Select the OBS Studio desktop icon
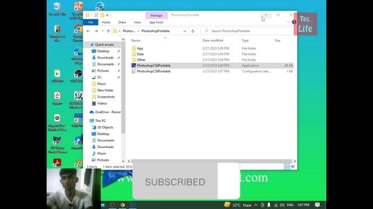 pyautogui.click(x=78, y=76)
